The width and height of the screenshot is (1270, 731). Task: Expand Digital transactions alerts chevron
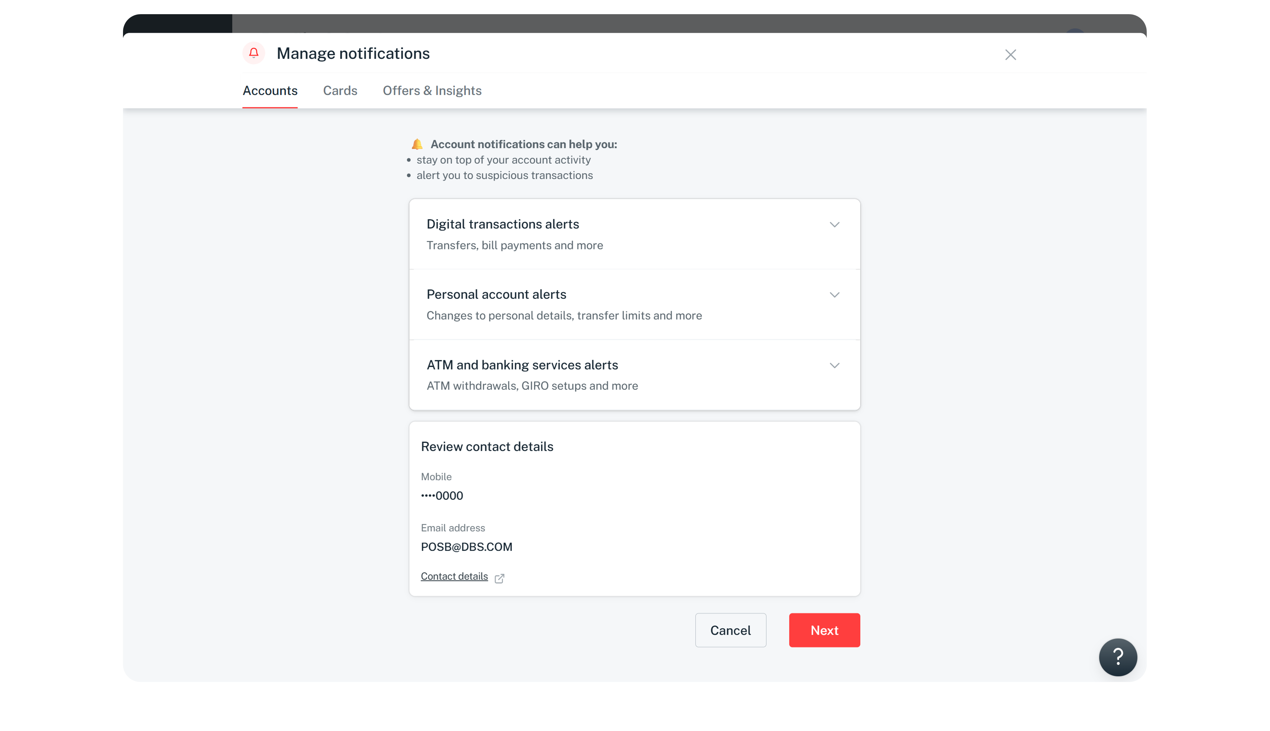tap(835, 224)
